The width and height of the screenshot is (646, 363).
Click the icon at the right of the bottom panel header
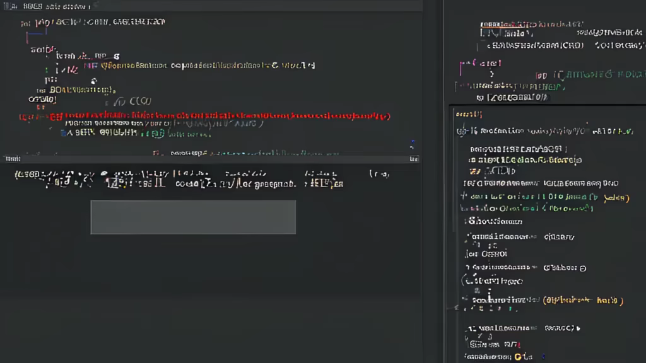click(x=413, y=159)
